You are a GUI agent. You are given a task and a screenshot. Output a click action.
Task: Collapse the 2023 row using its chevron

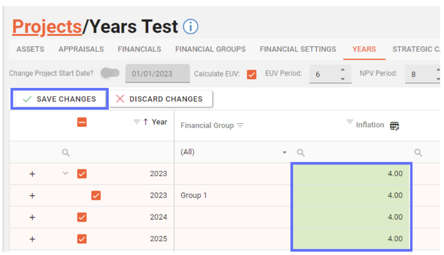(x=65, y=173)
